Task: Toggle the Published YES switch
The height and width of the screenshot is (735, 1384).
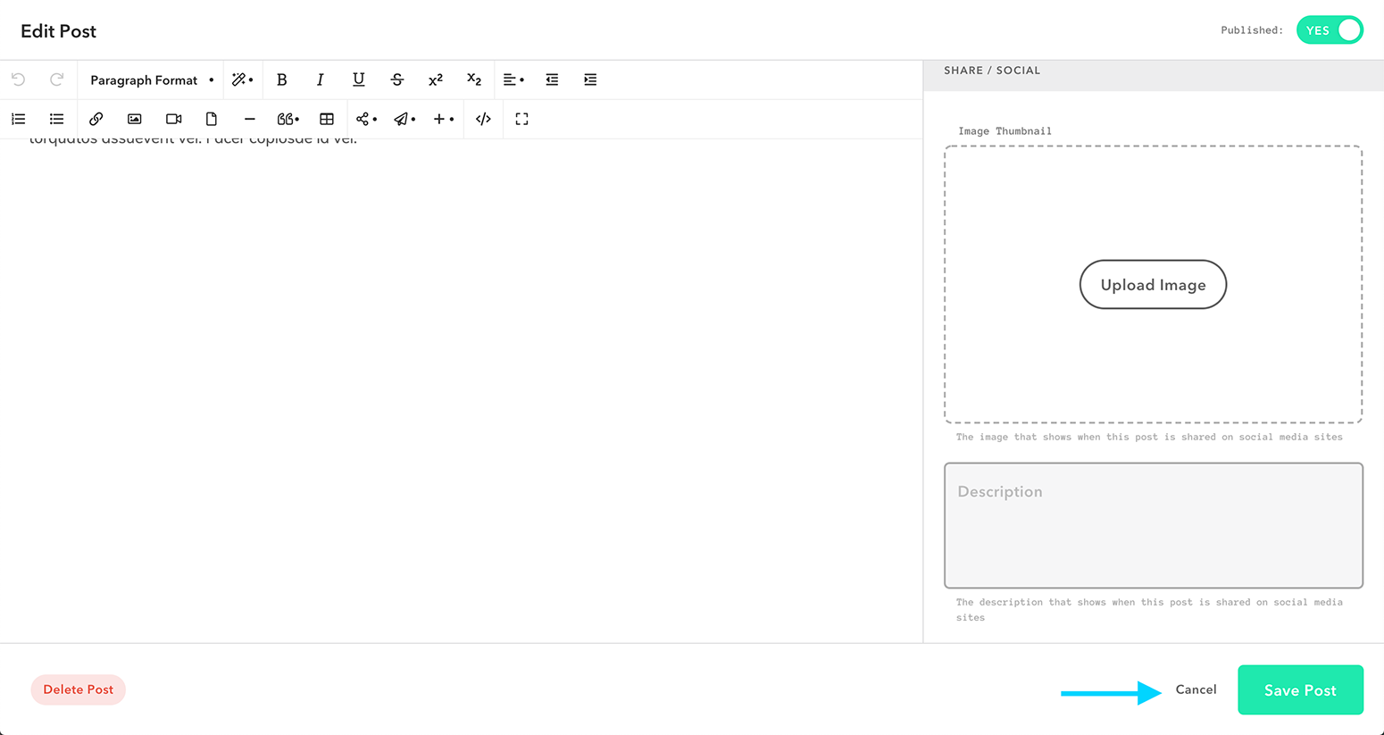Action: 1330,30
